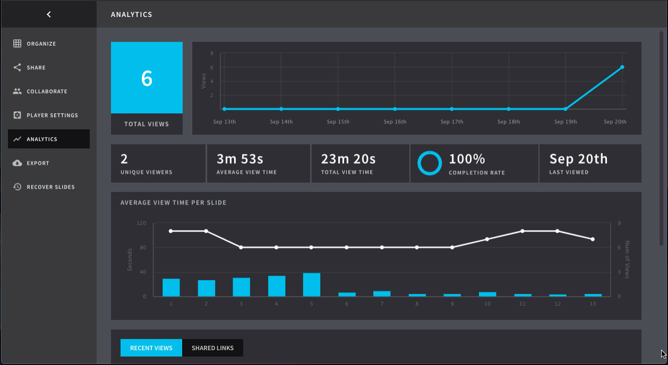Click the "3m 53s" average view time

coord(240,159)
